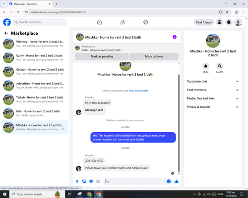Viewport: 248px width, 198px height.
Task: Click the chat message scrollbar
Action: coord(179,123)
